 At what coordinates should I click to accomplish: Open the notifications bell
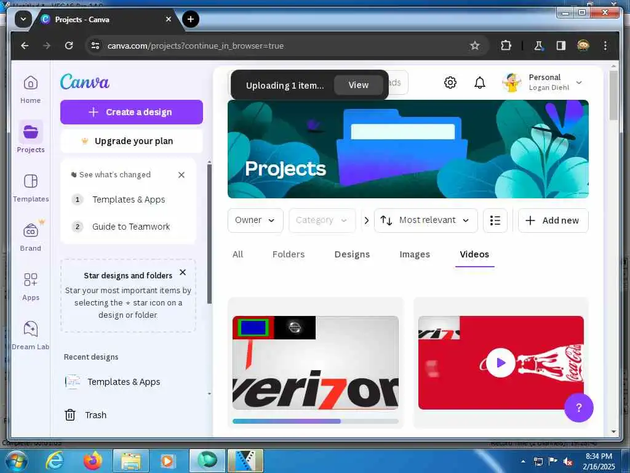480,83
